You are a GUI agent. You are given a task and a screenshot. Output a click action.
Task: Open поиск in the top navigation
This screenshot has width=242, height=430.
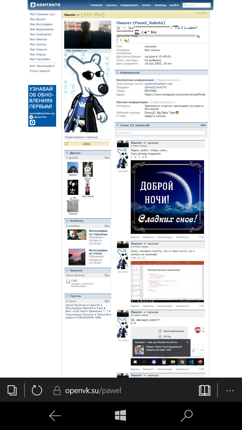tap(147, 5)
